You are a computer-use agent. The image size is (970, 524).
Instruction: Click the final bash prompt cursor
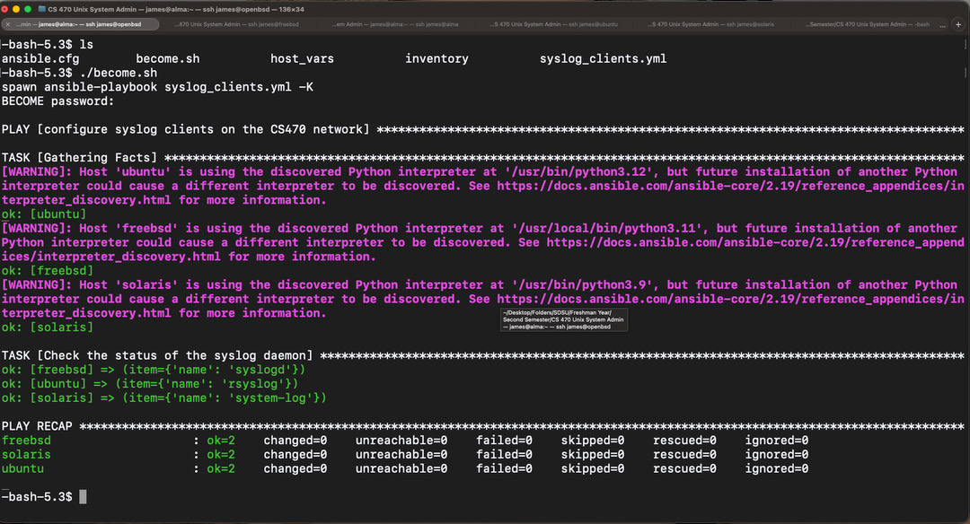click(x=83, y=497)
